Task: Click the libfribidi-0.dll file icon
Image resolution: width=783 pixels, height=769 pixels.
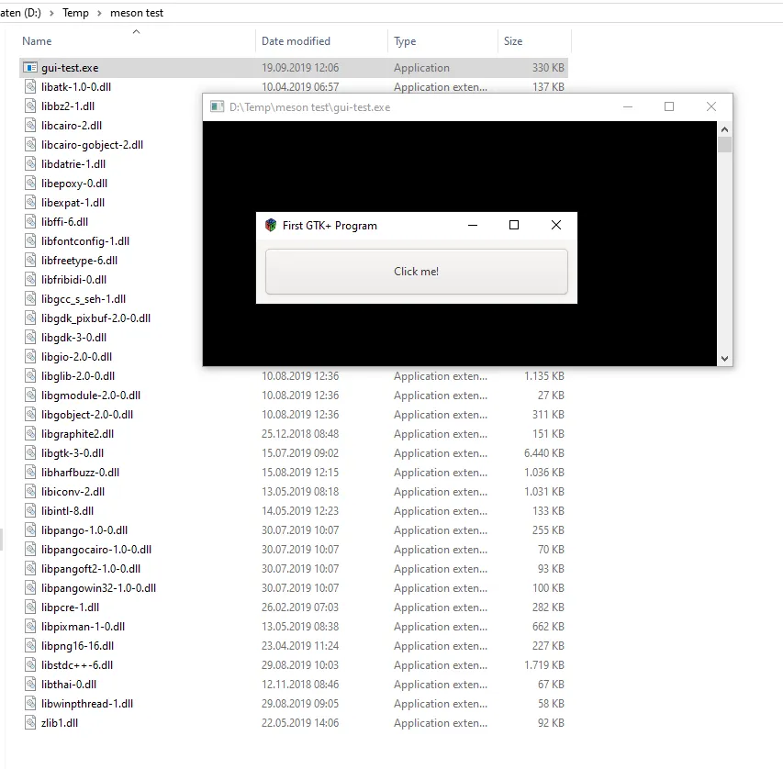Action: (x=30, y=280)
